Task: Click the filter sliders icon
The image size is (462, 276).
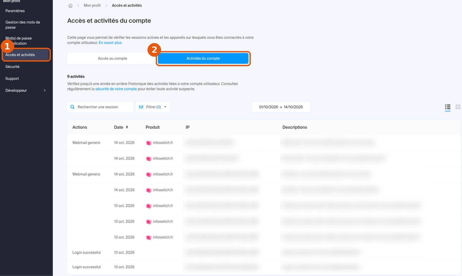Action: pyautogui.click(x=141, y=107)
